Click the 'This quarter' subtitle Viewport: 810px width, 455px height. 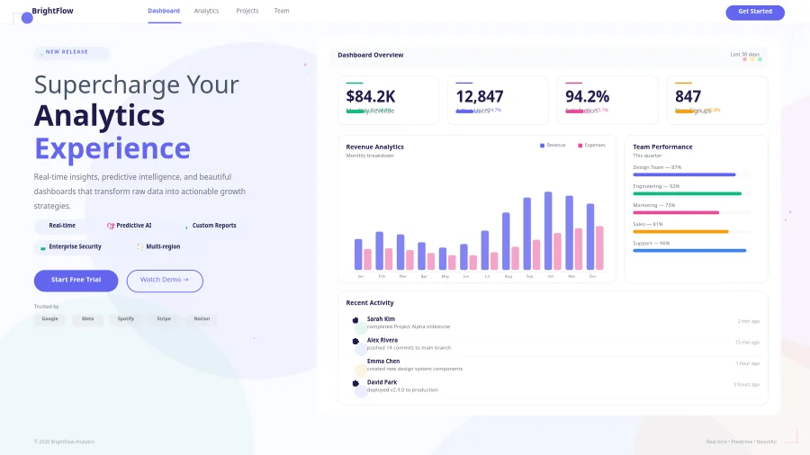[647, 156]
